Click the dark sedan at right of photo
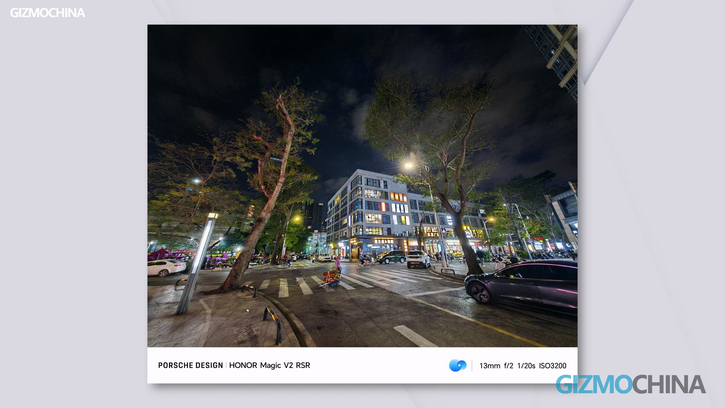Screen dimensions: 725x408 pyautogui.click(x=525, y=285)
